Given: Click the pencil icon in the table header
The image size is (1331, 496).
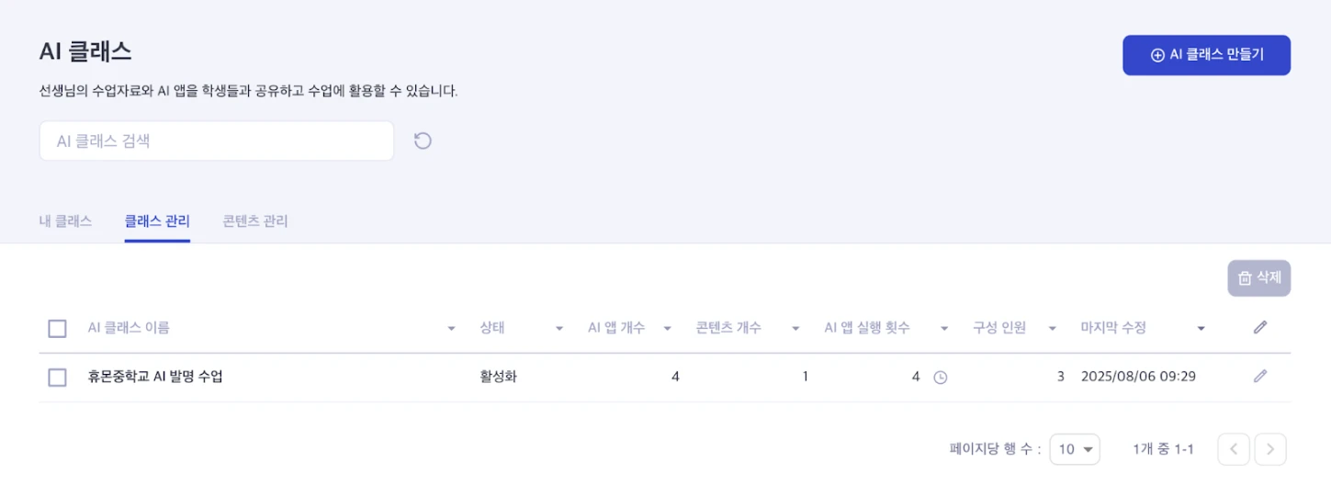Looking at the screenshot, I should [1260, 327].
